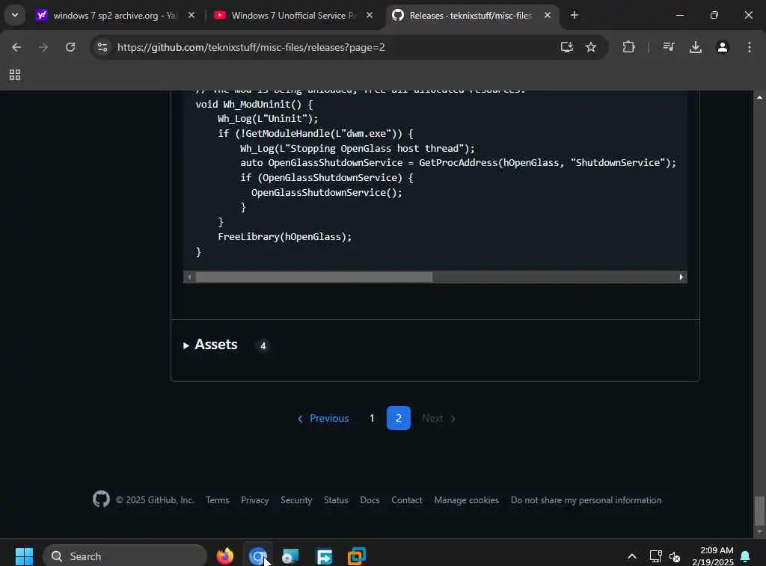Go forward in browser history
Screen dimensions: 766x566
coord(43,47)
